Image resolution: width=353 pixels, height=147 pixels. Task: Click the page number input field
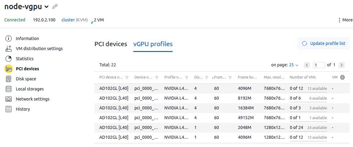pos(319,65)
